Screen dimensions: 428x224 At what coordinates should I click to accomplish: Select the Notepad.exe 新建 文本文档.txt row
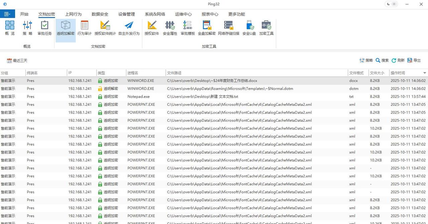coord(202,97)
